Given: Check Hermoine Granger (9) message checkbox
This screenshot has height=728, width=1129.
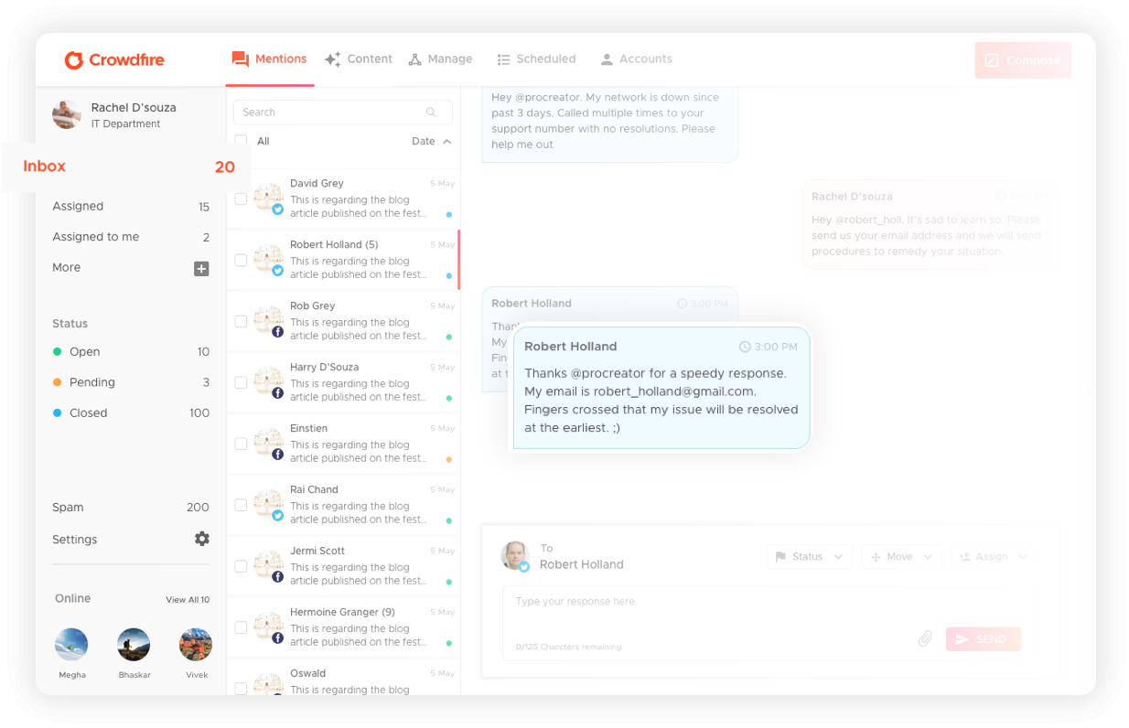Looking at the screenshot, I should (x=241, y=627).
